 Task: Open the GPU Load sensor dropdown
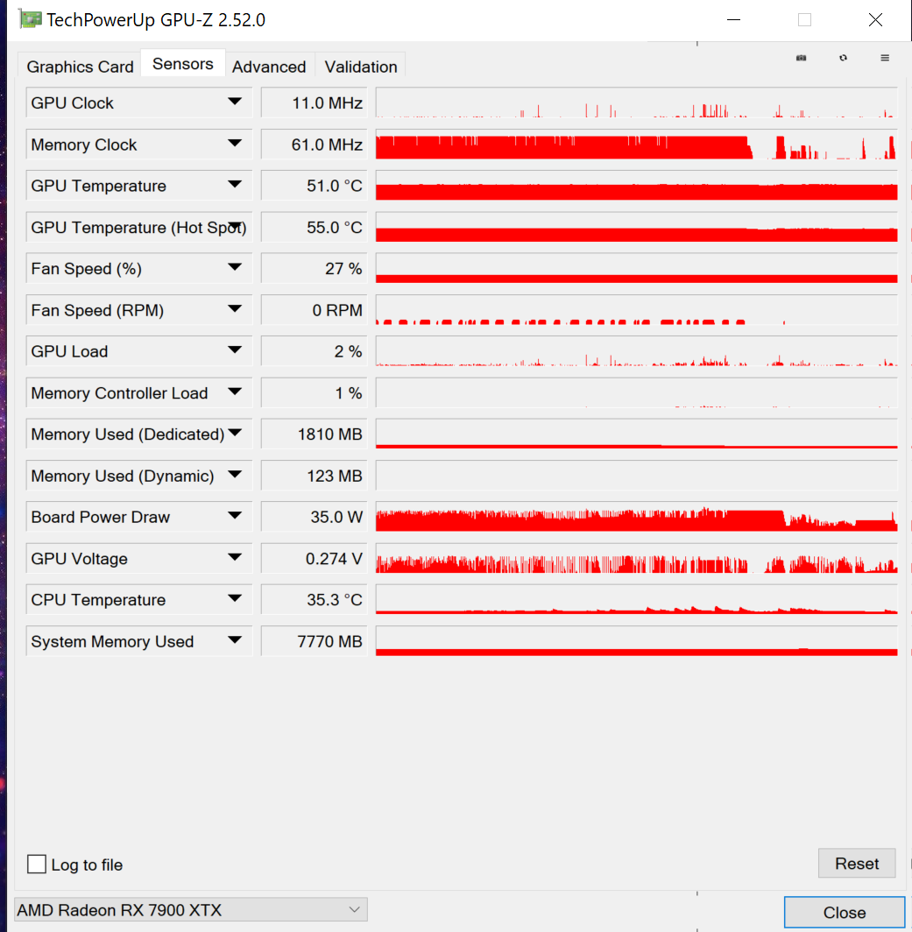tap(235, 350)
